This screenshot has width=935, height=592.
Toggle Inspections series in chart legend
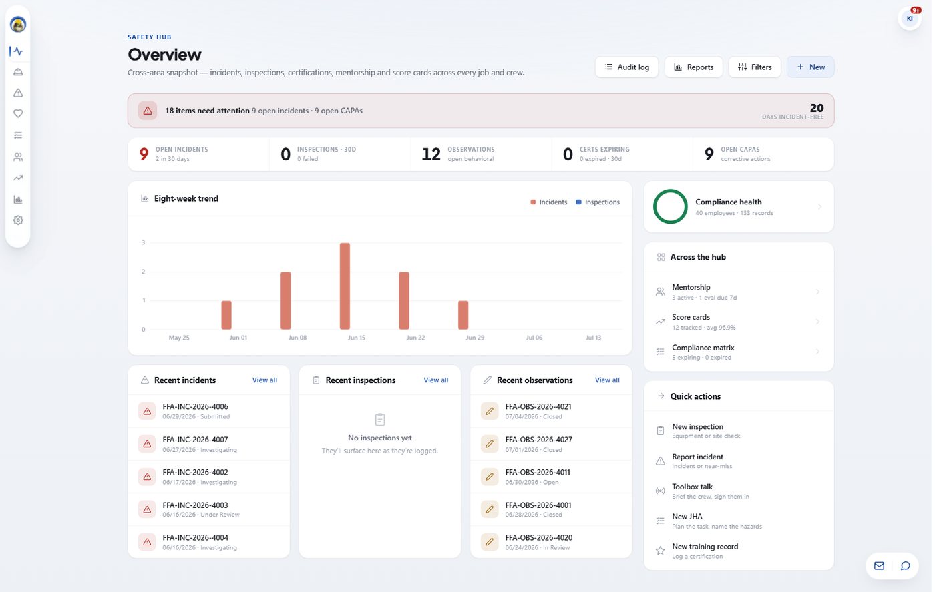pyautogui.click(x=598, y=202)
